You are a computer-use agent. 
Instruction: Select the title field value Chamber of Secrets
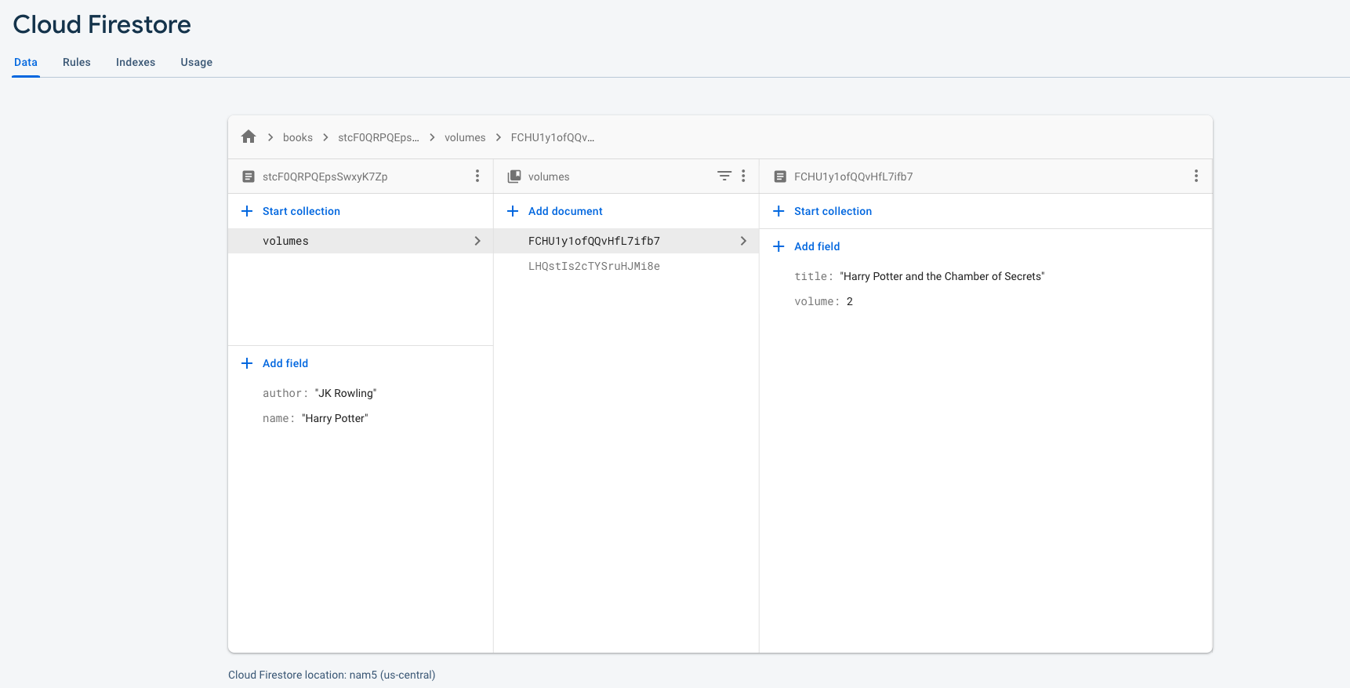tap(942, 276)
